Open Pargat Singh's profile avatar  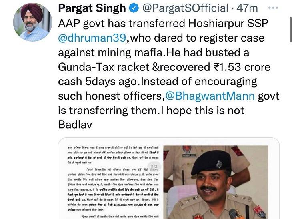(x=32, y=22)
